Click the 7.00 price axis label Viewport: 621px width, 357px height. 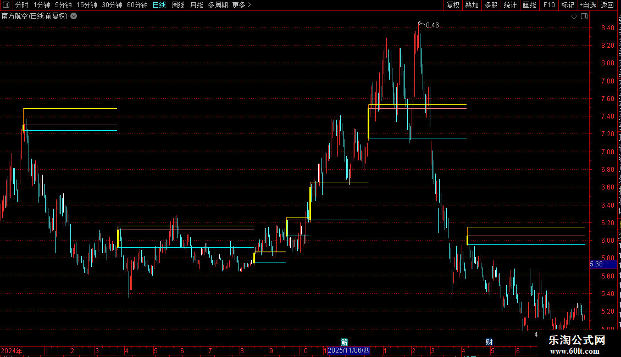point(607,152)
